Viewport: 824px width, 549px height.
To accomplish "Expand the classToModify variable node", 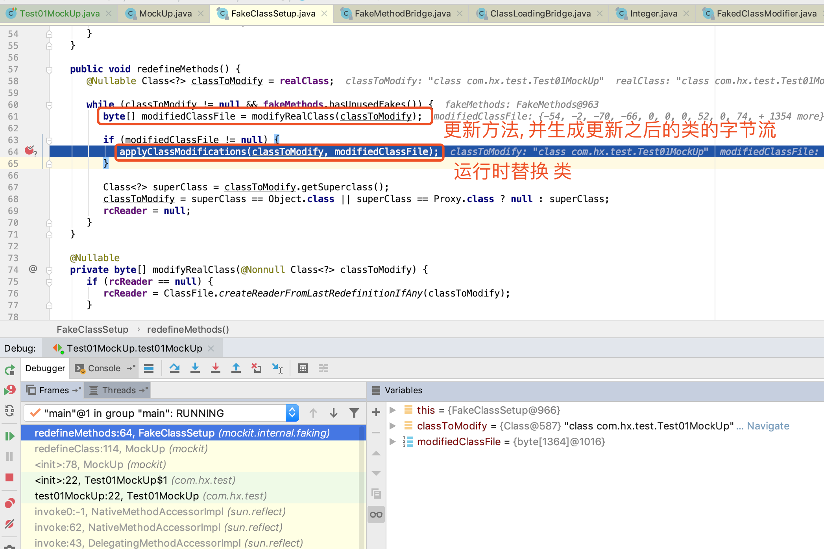I will (392, 426).
